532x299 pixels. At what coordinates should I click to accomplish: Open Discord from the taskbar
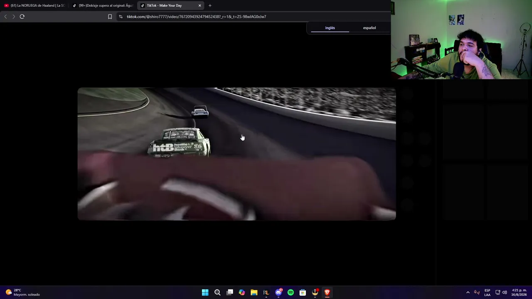point(278,292)
